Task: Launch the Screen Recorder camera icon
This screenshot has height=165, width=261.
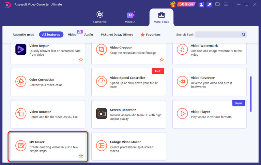Action: [x=101, y=114]
